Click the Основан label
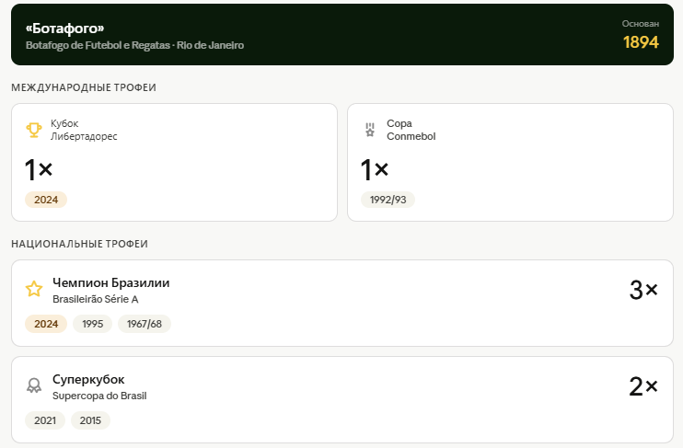Viewport: 683px width, 448px height. coord(641,24)
